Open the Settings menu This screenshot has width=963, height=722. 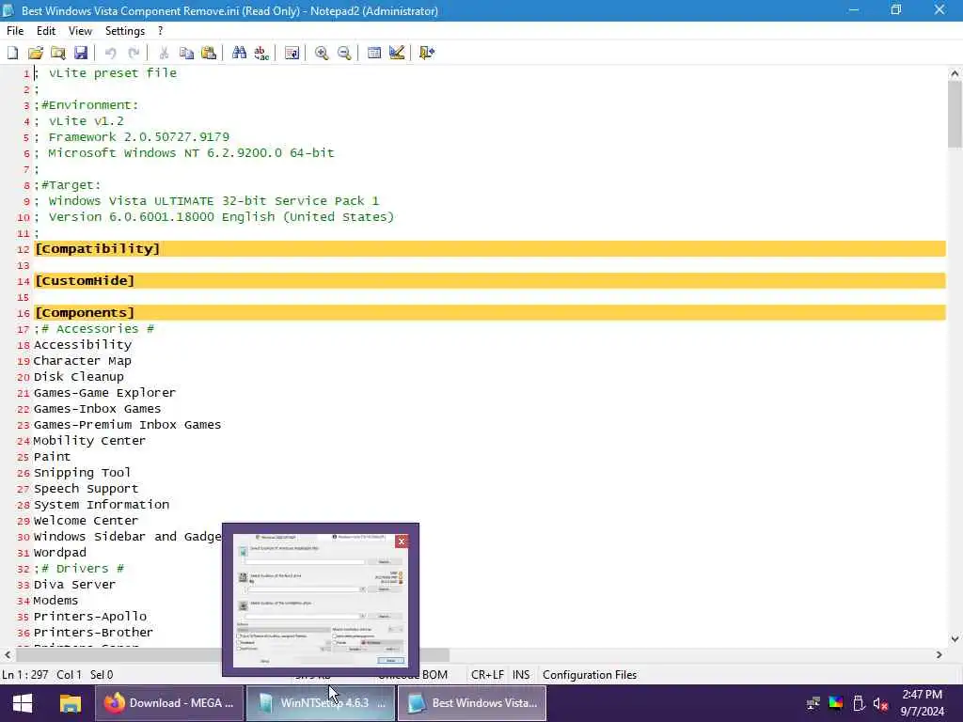click(125, 31)
